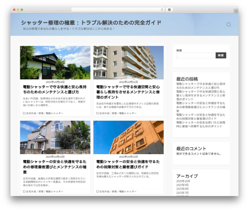The width and height of the screenshot is (249, 211).
Task: Open sidebar recent post ending 業者選びガイド
Action: 201,117
